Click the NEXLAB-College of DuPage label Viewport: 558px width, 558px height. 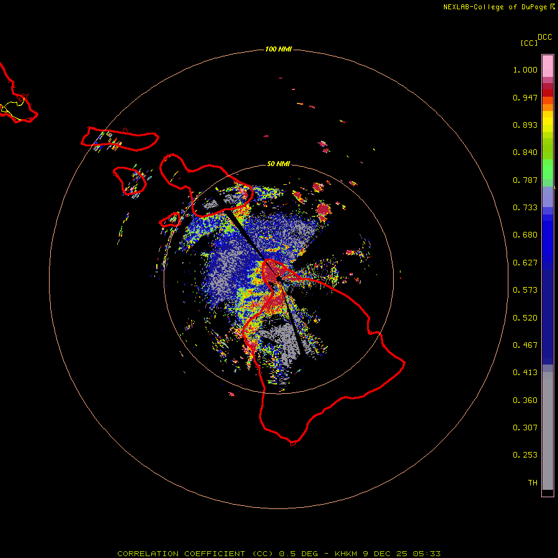coord(495,7)
